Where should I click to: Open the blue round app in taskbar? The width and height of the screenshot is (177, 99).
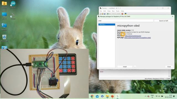[x=102, y=96]
